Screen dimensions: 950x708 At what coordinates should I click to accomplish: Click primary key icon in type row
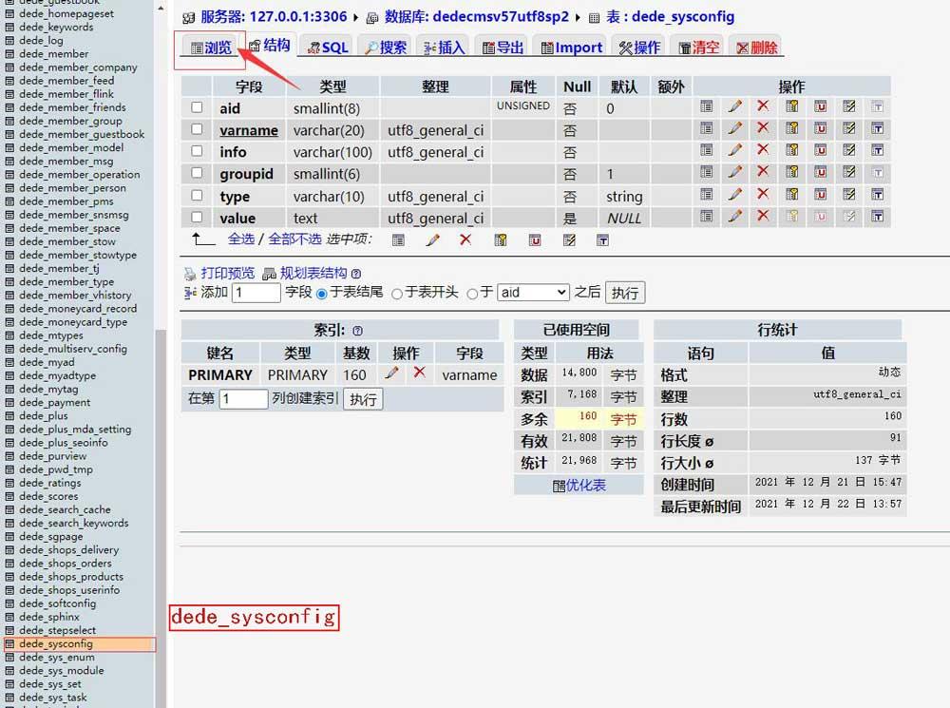[792, 195]
